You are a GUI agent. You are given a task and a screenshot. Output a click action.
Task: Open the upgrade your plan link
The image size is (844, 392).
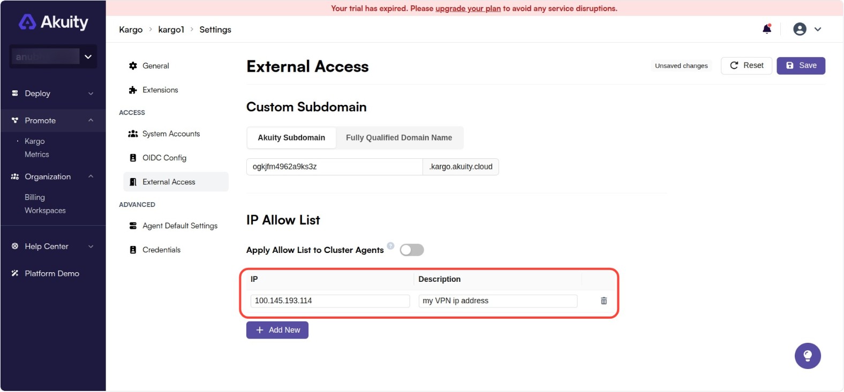[x=468, y=8]
